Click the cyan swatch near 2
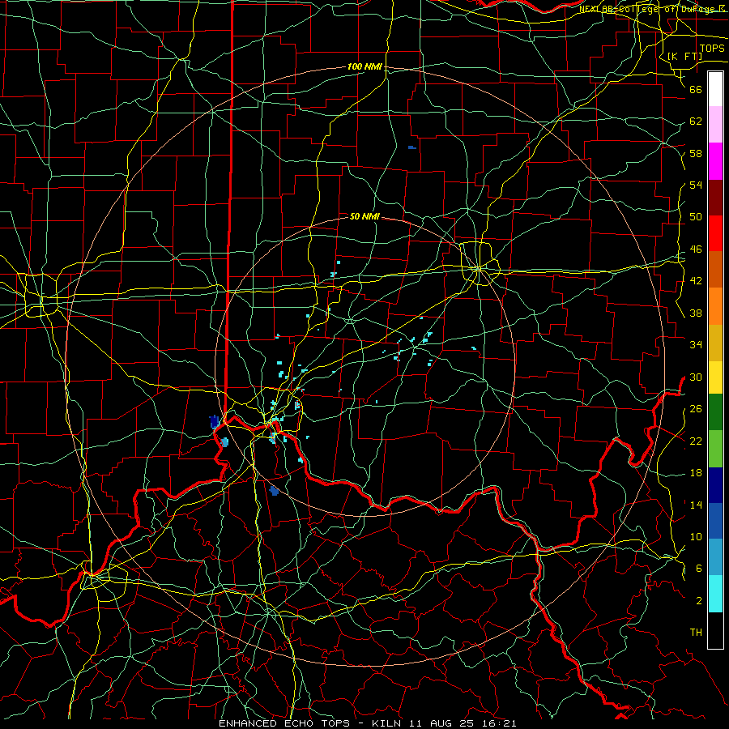729x729 pixels. (x=715, y=594)
